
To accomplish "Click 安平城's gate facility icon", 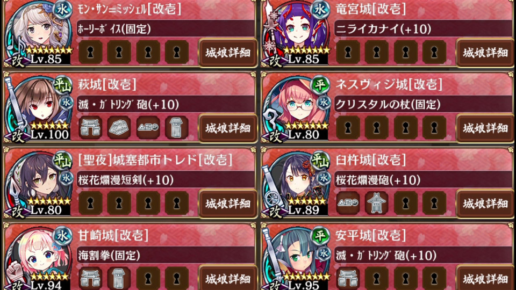I will 348,279.
